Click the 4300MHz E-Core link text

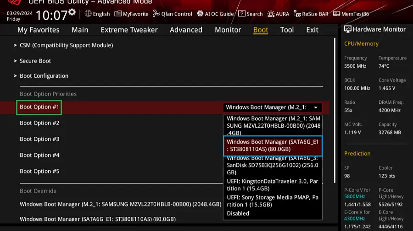354,218
